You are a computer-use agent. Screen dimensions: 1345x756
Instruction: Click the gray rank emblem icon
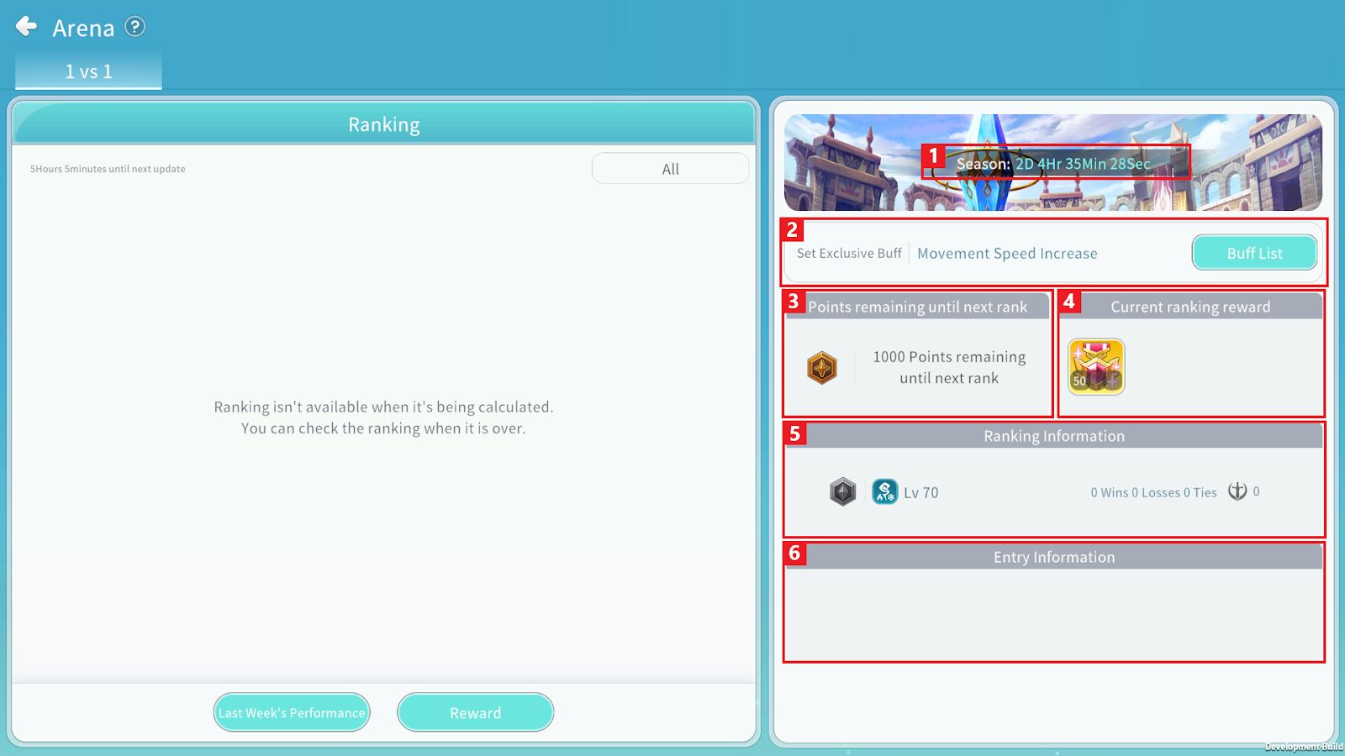click(842, 491)
